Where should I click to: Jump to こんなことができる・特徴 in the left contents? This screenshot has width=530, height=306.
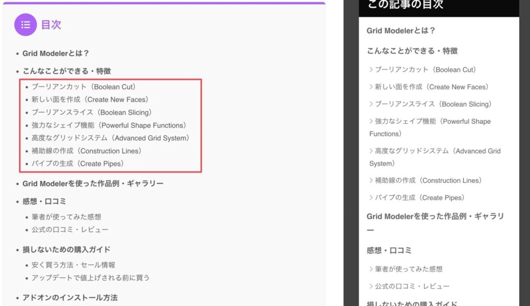click(66, 71)
